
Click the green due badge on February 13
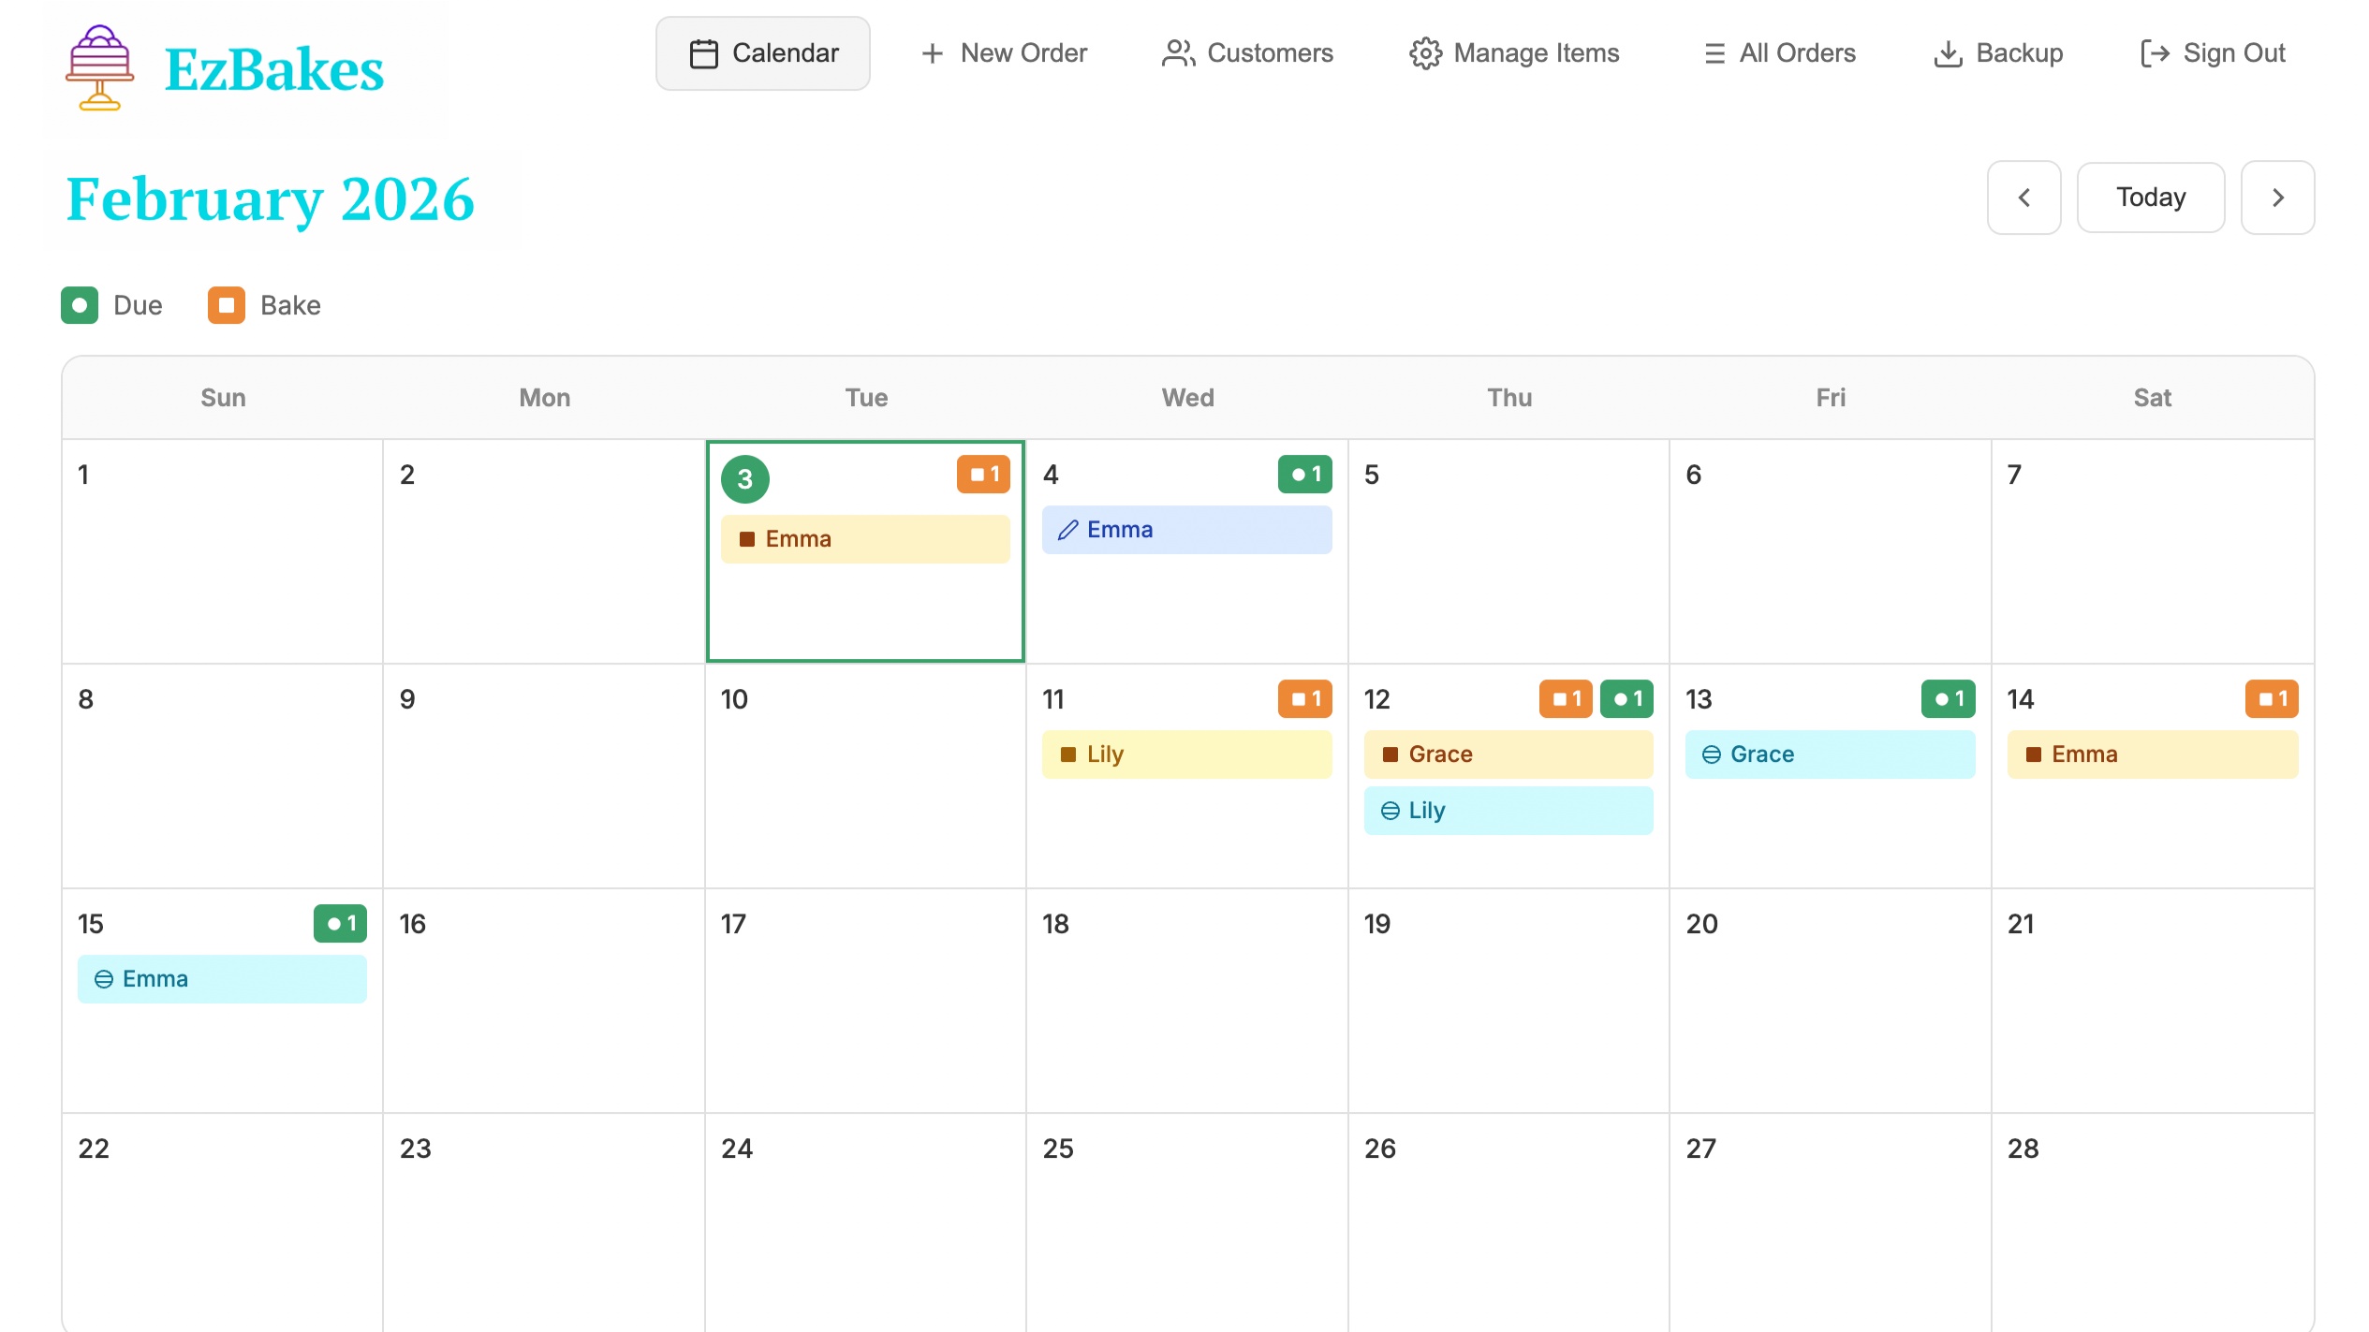pos(1948,699)
